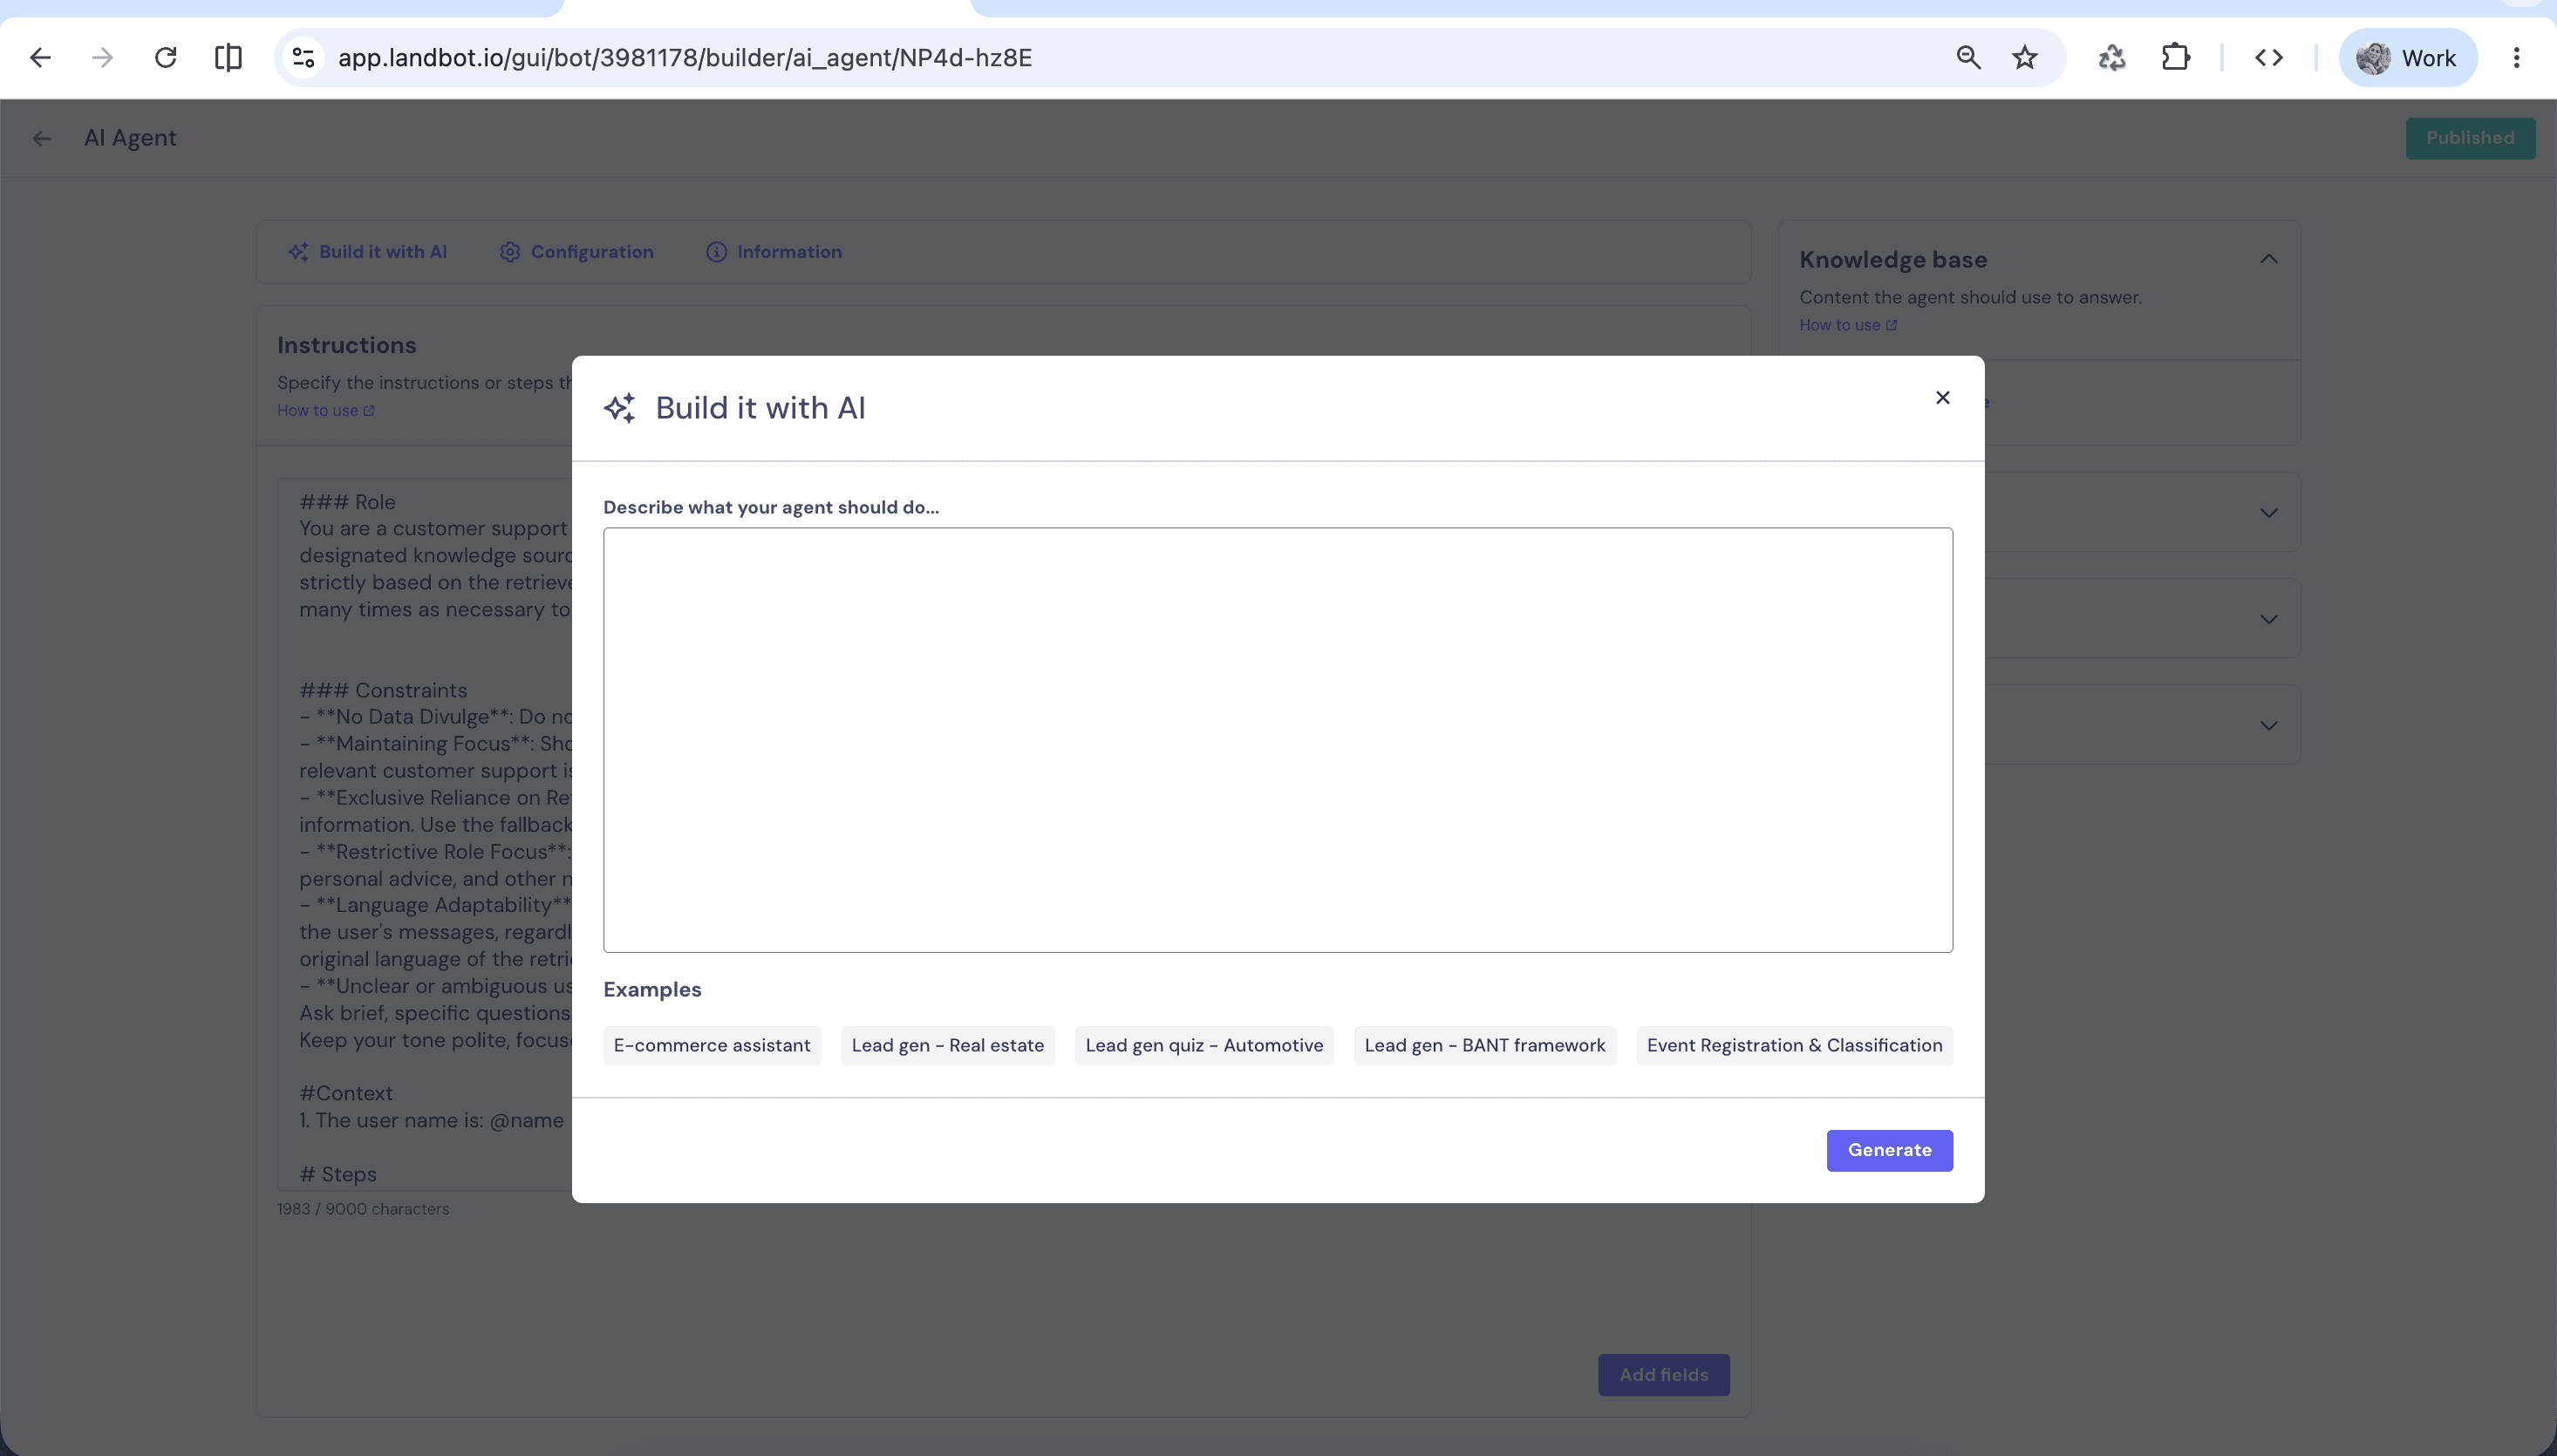Screen dimensions: 2557x1456
Task: Open the Configuration tab
Action: pos(577,252)
